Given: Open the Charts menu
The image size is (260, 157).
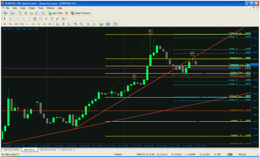Looking at the screenshot, I should coord(32,8).
